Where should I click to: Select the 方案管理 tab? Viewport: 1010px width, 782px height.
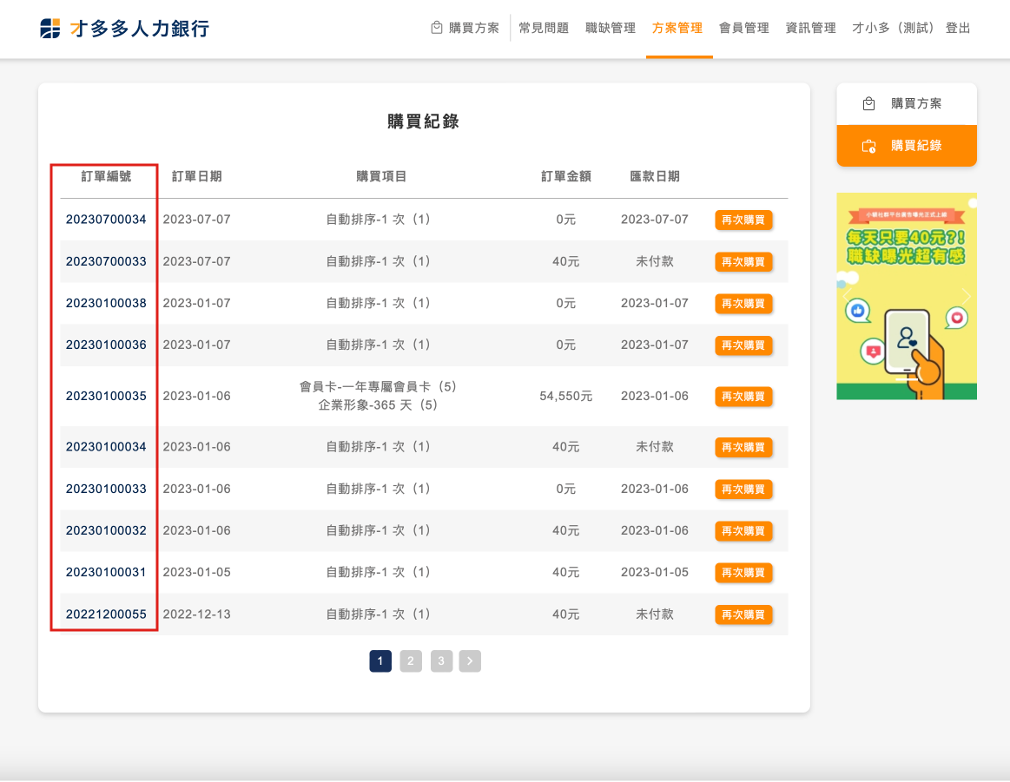[x=677, y=28]
